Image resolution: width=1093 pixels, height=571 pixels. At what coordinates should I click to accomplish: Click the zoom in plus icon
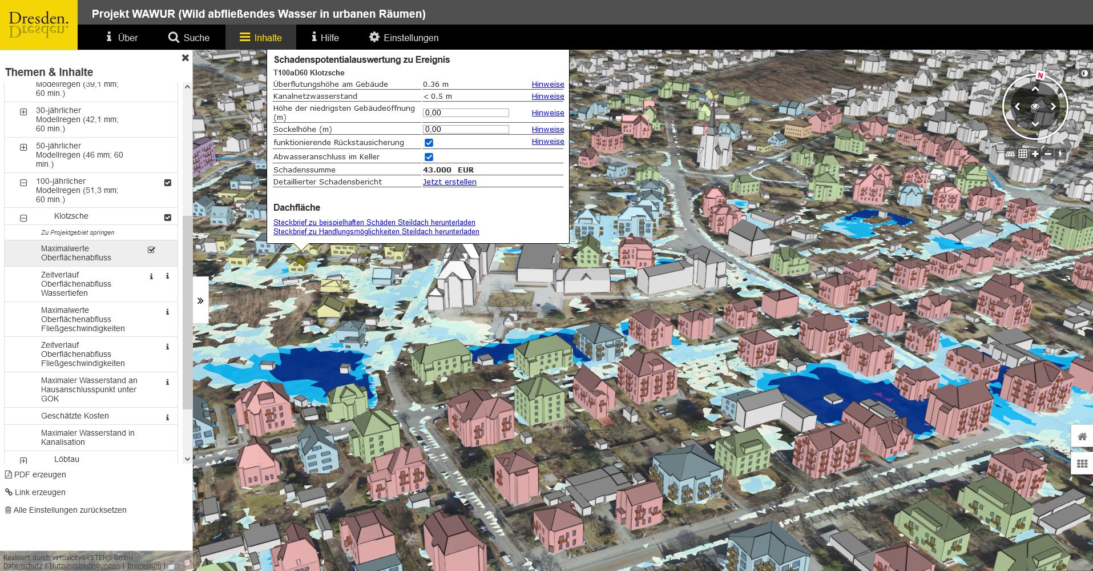click(1035, 154)
